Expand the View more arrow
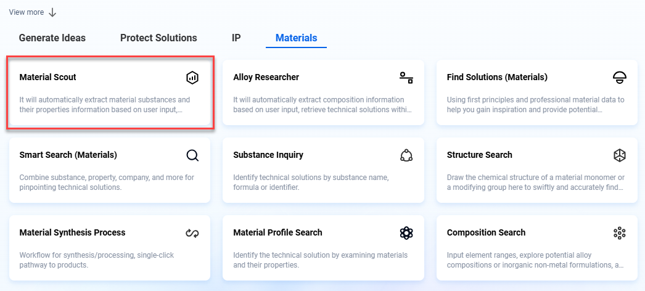Image resolution: width=645 pixels, height=291 pixels. pos(52,12)
